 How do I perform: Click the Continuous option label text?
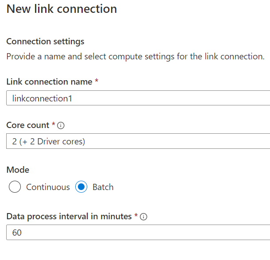(x=48, y=187)
